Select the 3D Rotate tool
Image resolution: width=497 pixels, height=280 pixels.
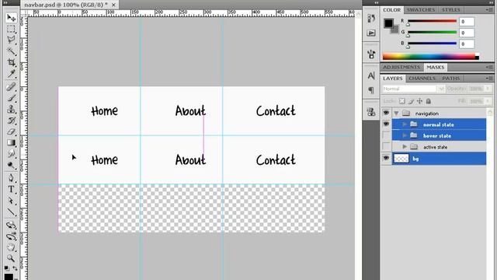tap(11, 225)
